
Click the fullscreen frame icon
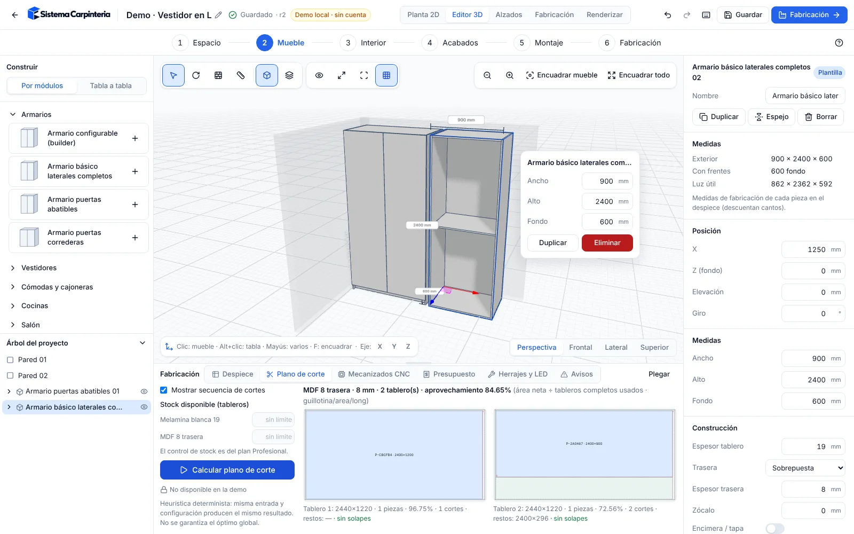coord(364,75)
